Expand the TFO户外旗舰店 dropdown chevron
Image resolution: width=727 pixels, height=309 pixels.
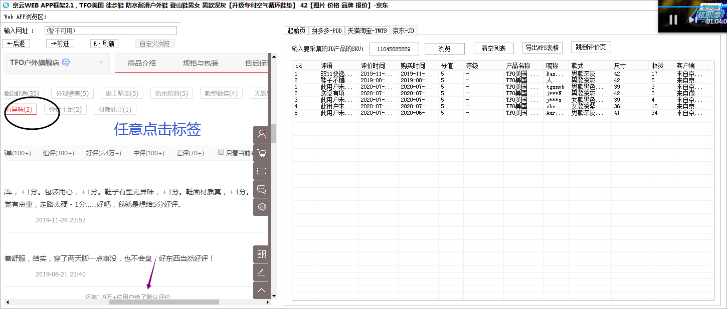pyautogui.click(x=101, y=63)
